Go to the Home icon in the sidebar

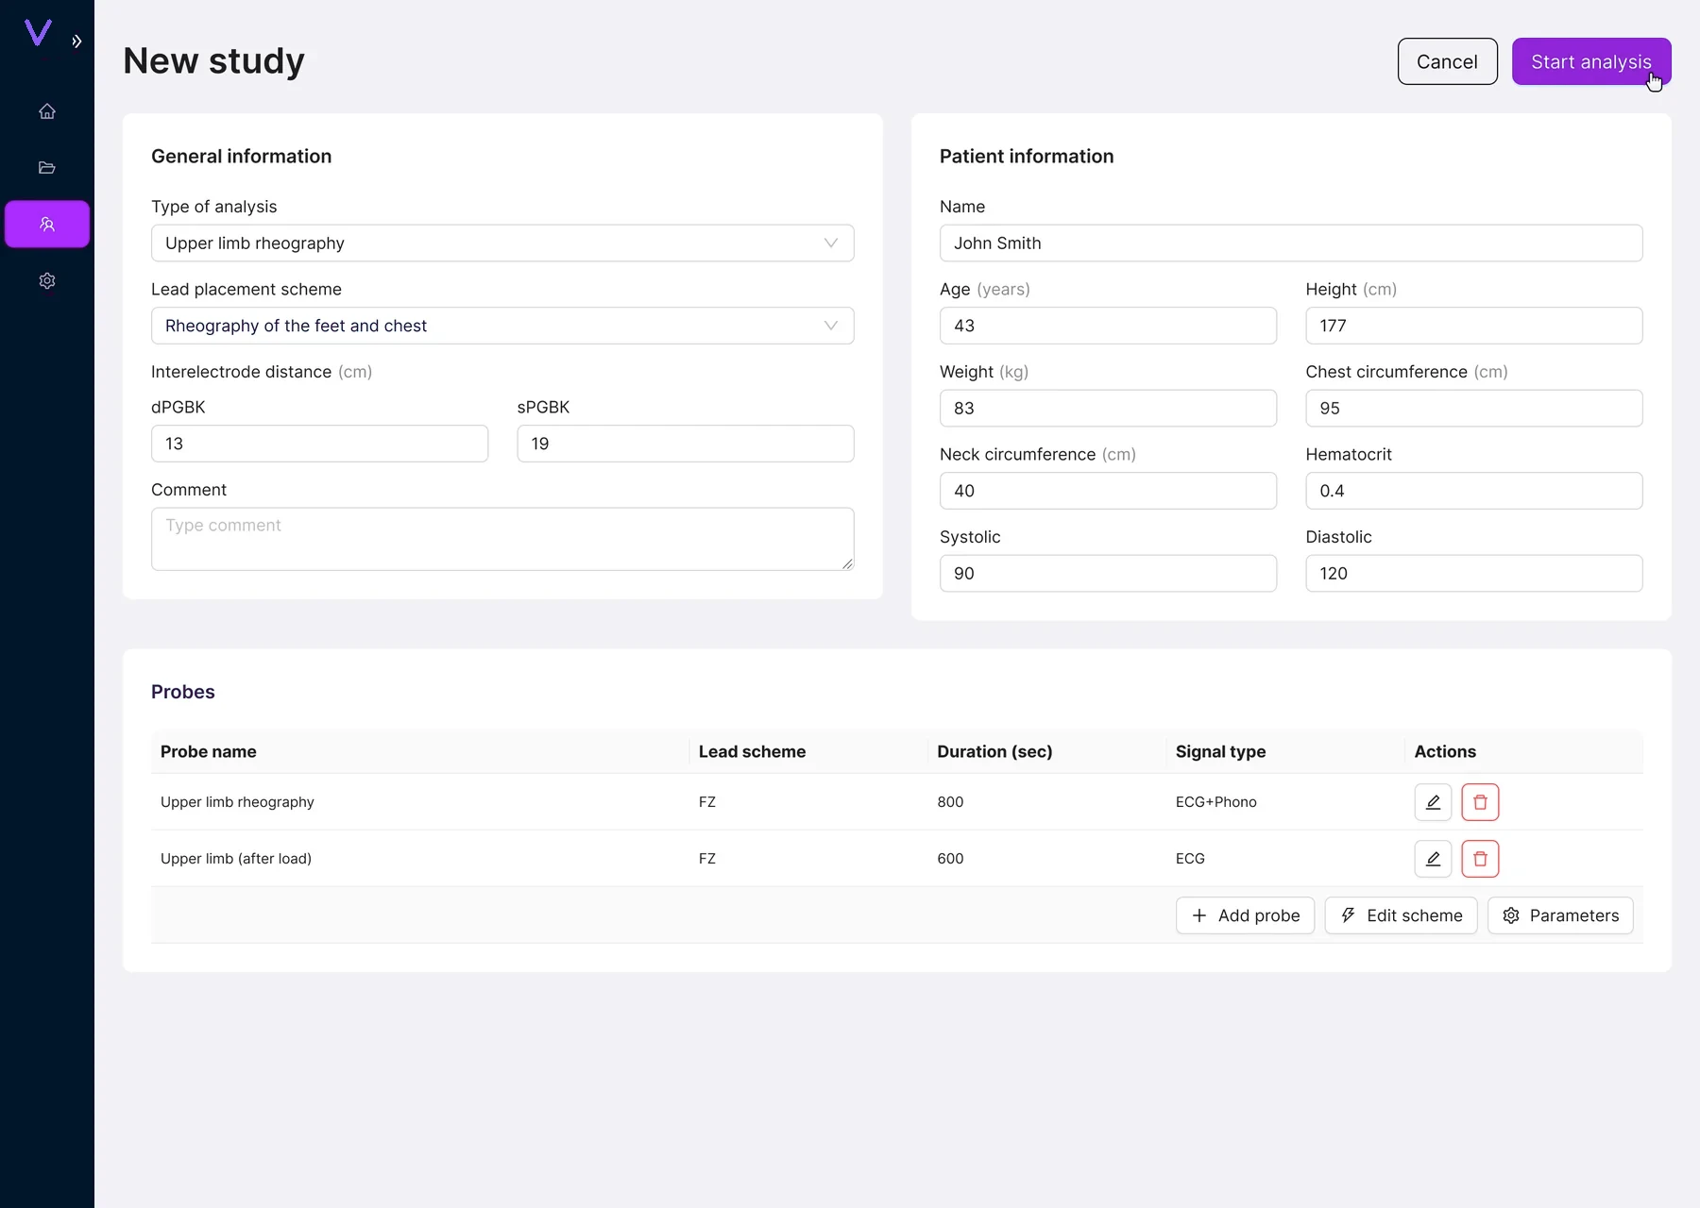tap(47, 111)
